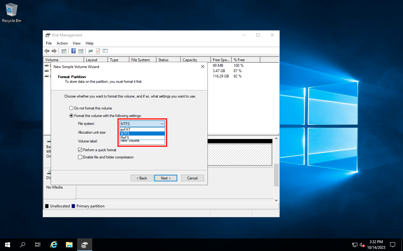This screenshot has width=403, height=251.
Task: Click the Back arrow in Disk Management toolbar
Action: (x=47, y=51)
